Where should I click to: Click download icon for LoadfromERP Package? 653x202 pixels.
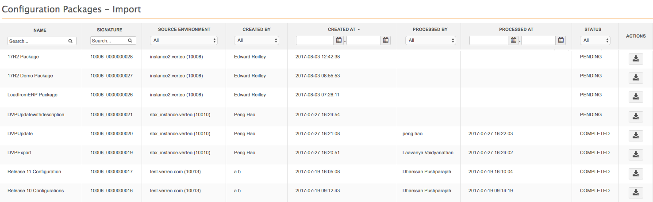click(x=636, y=97)
